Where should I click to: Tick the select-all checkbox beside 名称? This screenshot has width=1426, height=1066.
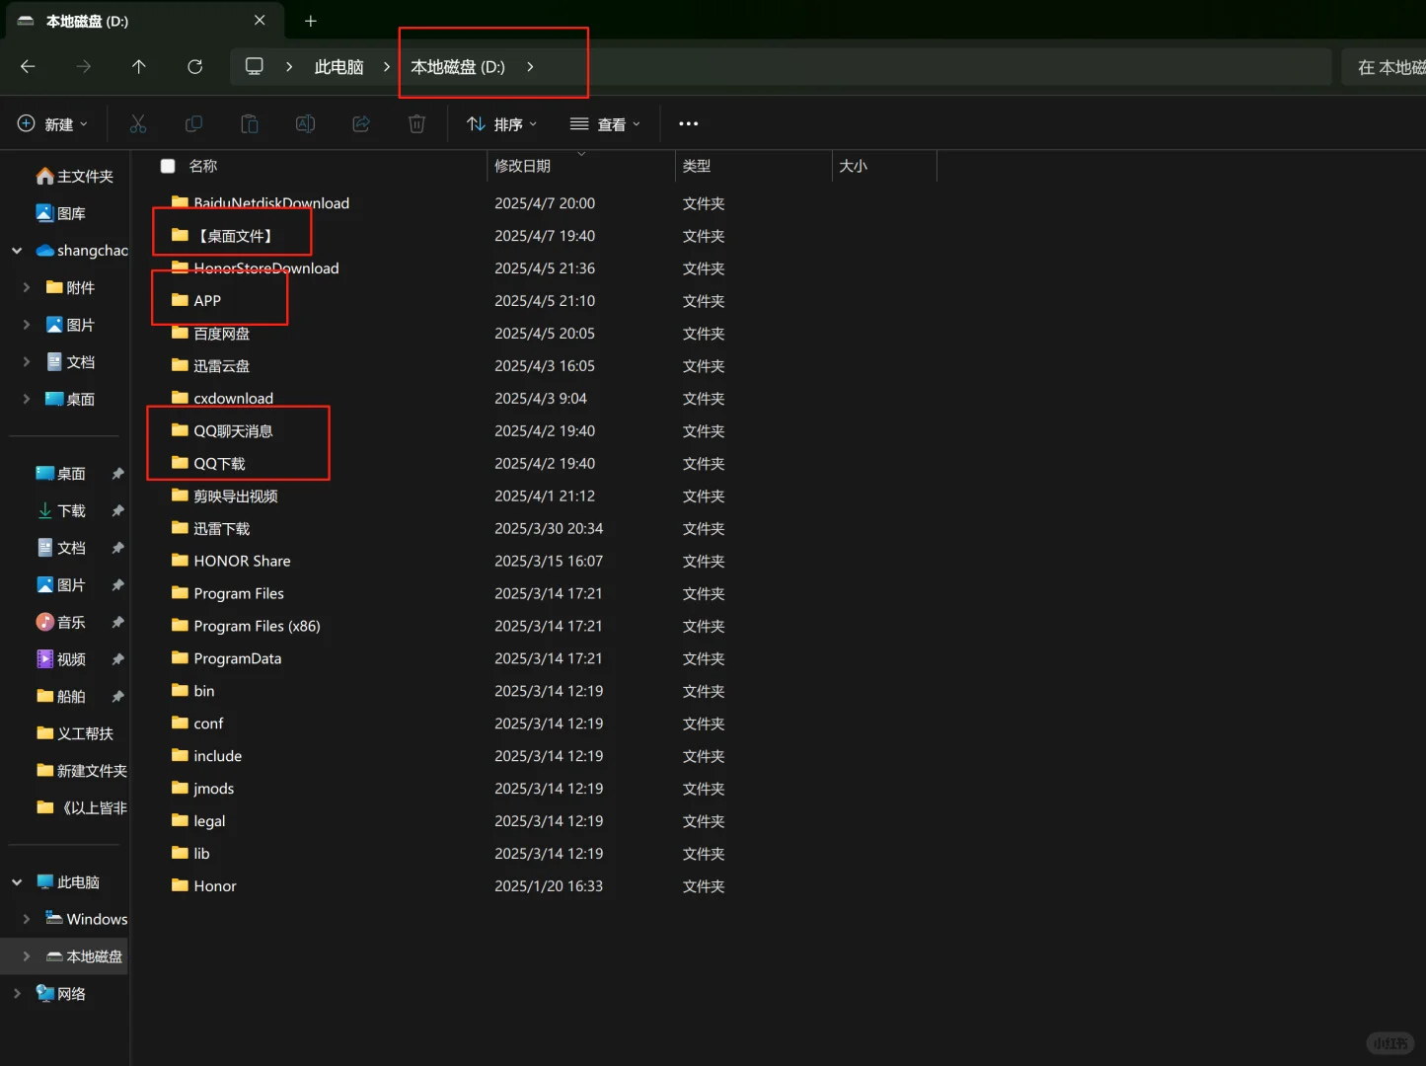(x=168, y=166)
